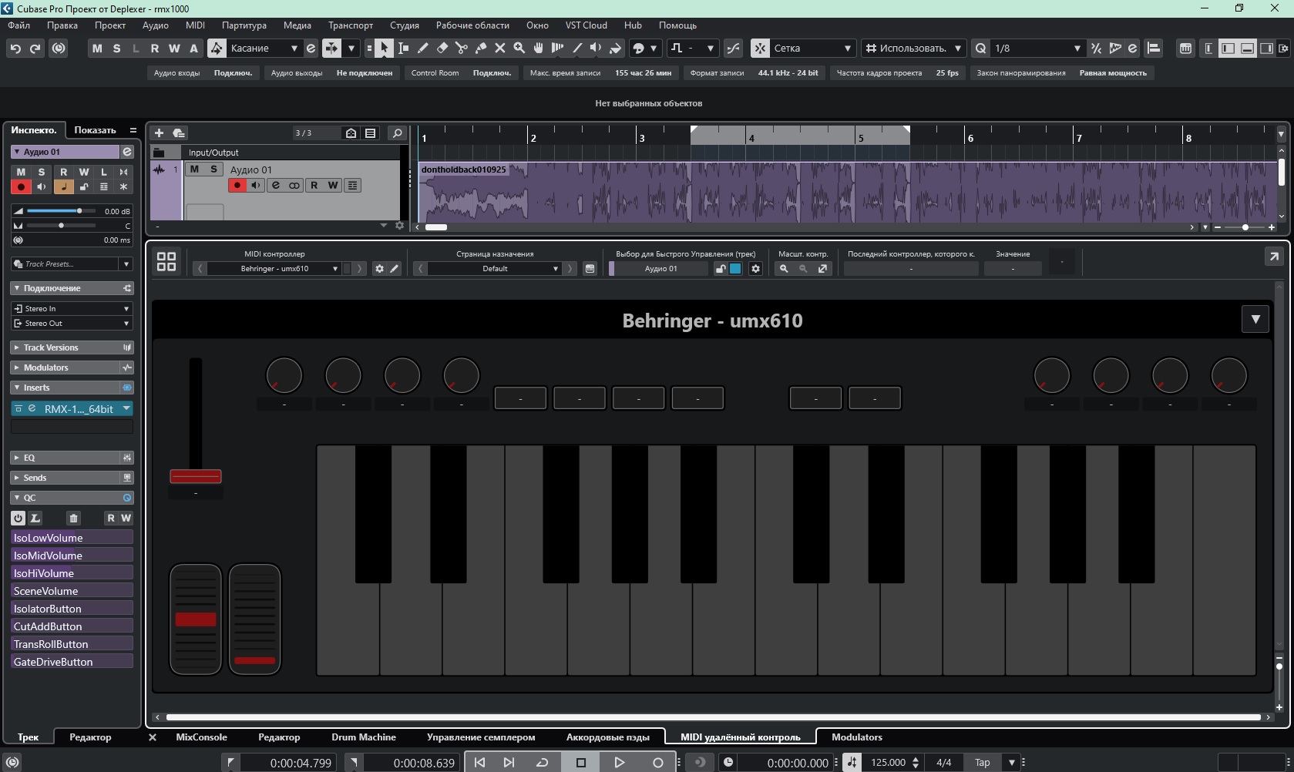Start playback with the Play button
Screen dimensions: 1294x772
coord(619,762)
